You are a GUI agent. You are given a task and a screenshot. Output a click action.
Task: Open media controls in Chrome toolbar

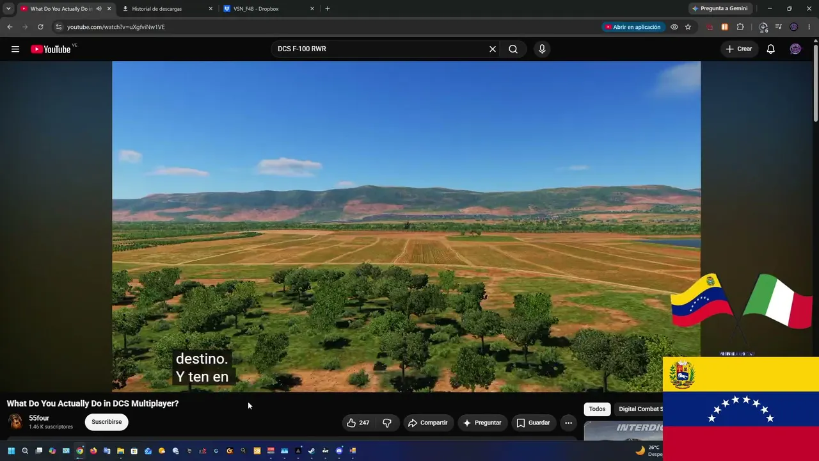click(779, 27)
